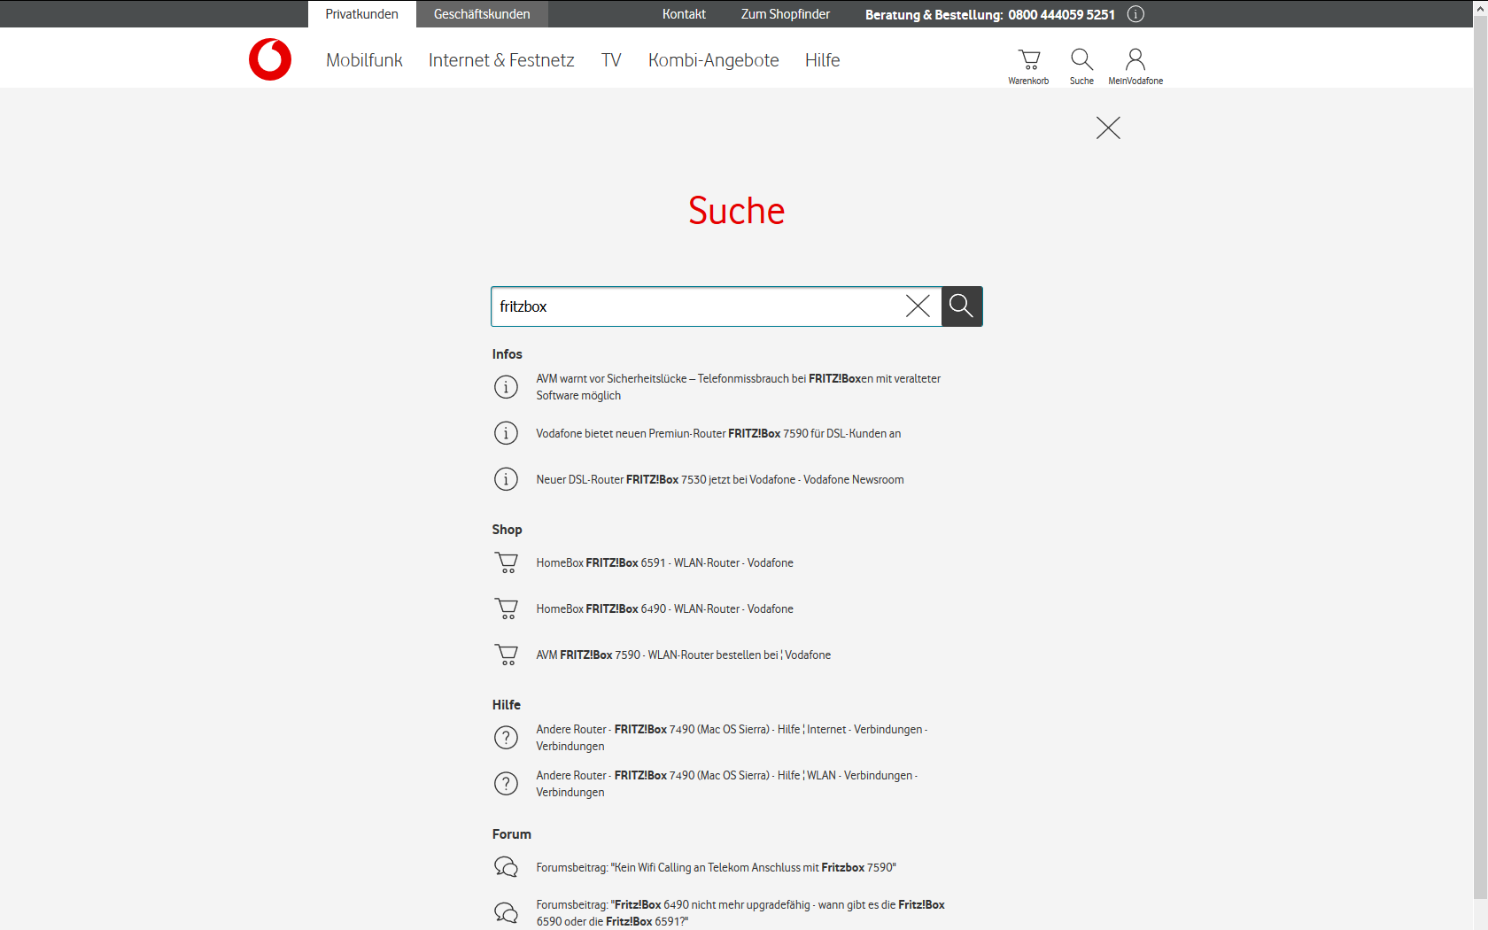
Task: Open AVM FRITZ!Box 7590 bestellen result
Action: point(683,655)
